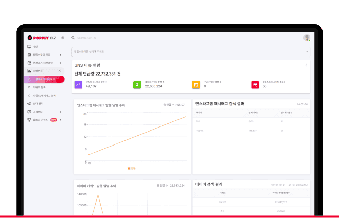Click the store icon for 팝업스토어 관리

(x=29, y=55)
